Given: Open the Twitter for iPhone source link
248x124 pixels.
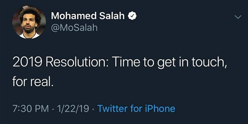Looking at the screenshot, I should pyautogui.click(x=136, y=109).
